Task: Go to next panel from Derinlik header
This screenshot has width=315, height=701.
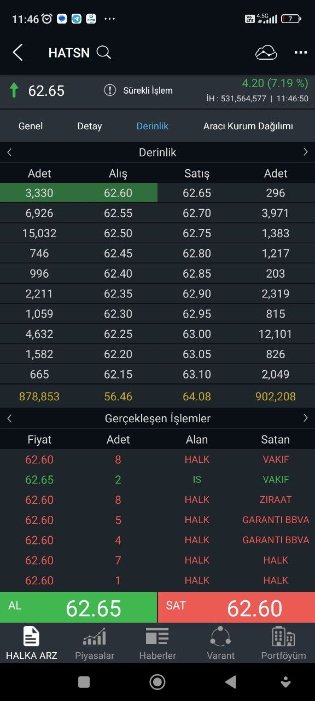Action: pyautogui.click(x=305, y=152)
